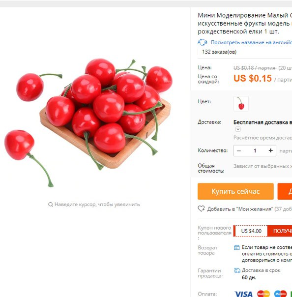This screenshot has height=297, width=292.
Task: Click the VISA payment logo
Action: [x=243, y=294]
